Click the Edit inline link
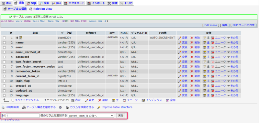 click(211, 25)
